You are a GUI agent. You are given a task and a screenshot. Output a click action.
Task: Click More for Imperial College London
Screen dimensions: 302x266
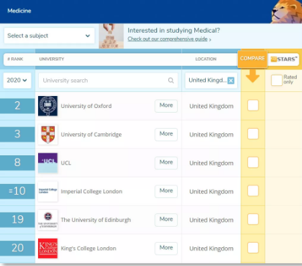(x=166, y=191)
